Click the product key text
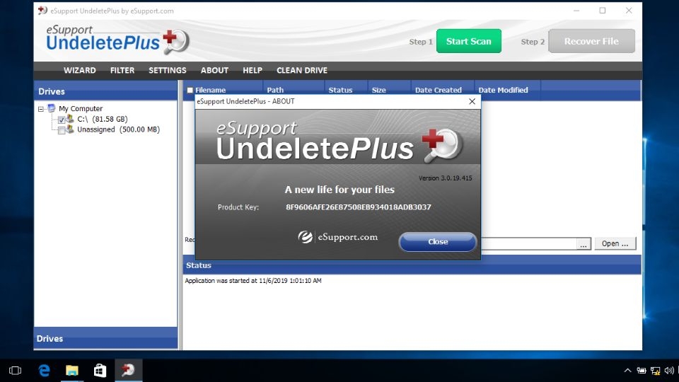The height and width of the screenshot is (382, 679). pyautogui.click(x=359, y=207)
